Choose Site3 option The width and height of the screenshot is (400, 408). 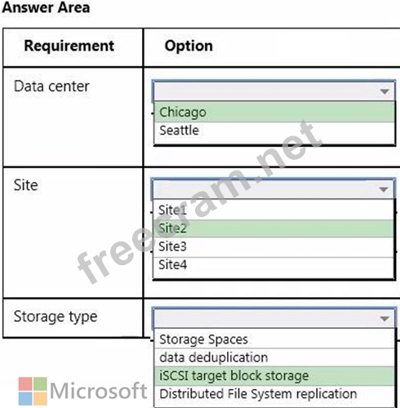click(x=273, y=246)
